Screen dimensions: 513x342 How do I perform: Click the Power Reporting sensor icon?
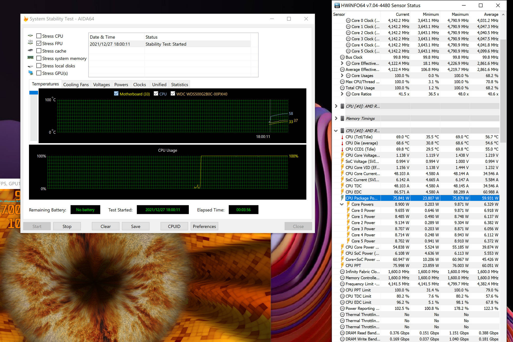click(342, 308)
